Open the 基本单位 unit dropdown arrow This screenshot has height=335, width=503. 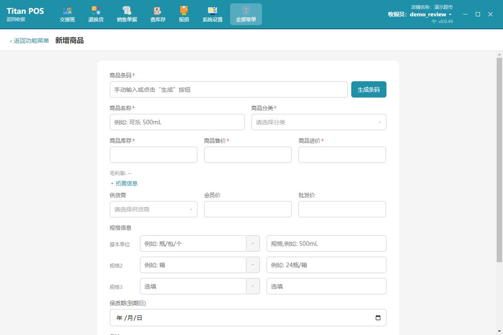click(x=253, y=244)
